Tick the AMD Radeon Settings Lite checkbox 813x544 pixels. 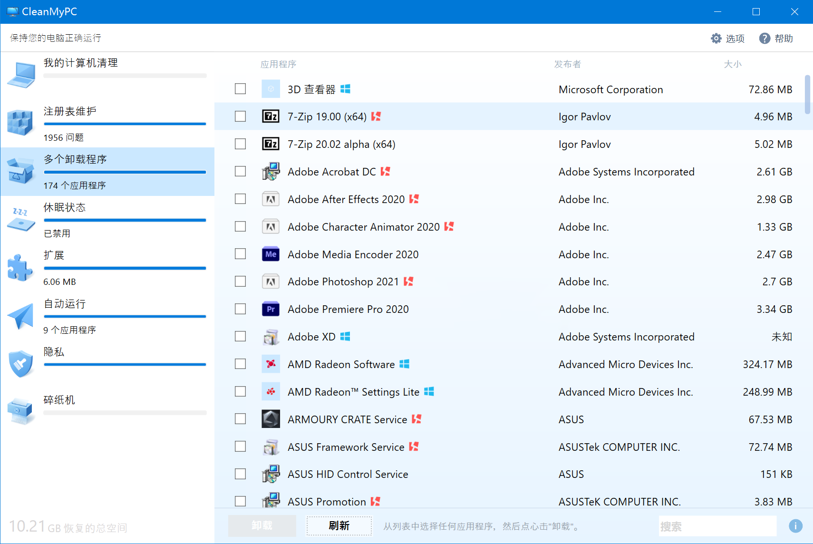click(x=241, y=391)
